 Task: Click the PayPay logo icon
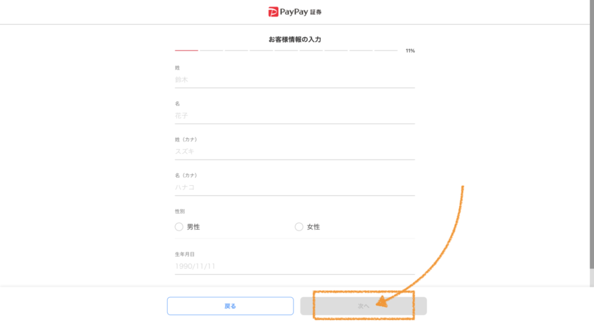(x=273, y=12)
